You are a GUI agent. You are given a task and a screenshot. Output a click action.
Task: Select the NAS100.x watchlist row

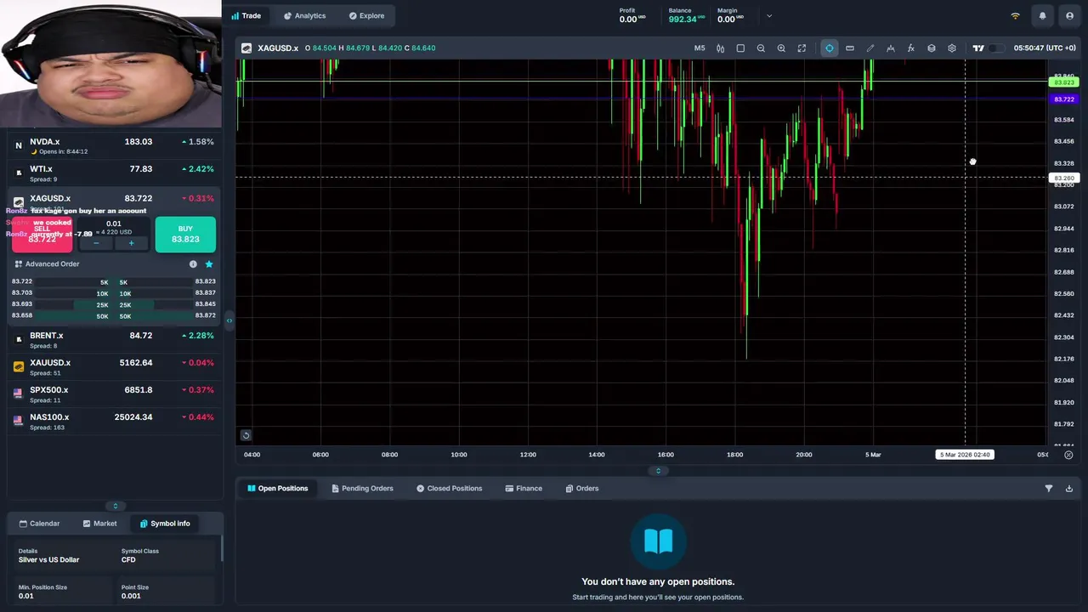point(114,422)
